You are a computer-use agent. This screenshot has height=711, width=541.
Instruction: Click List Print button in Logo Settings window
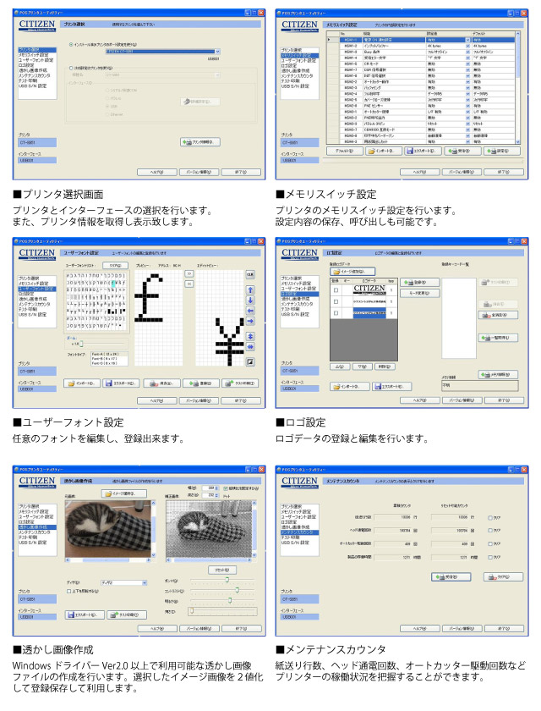(x=498, y=338)
